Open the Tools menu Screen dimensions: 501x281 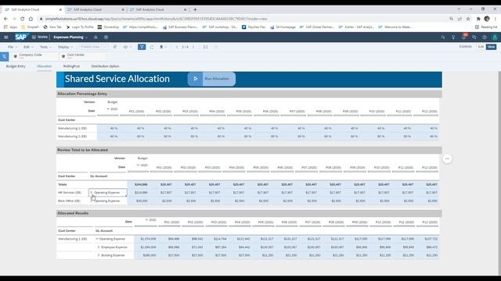pos(45,47)
